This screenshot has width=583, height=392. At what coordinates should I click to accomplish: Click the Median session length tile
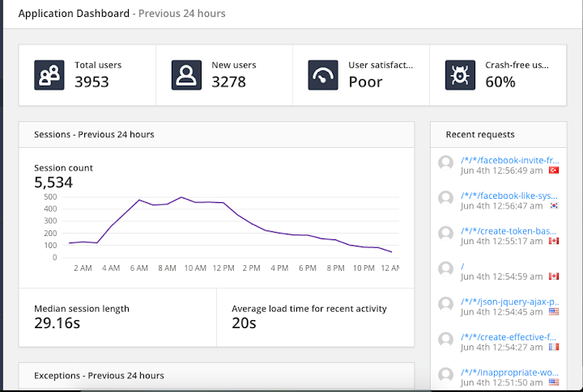(x=117, y=318)
